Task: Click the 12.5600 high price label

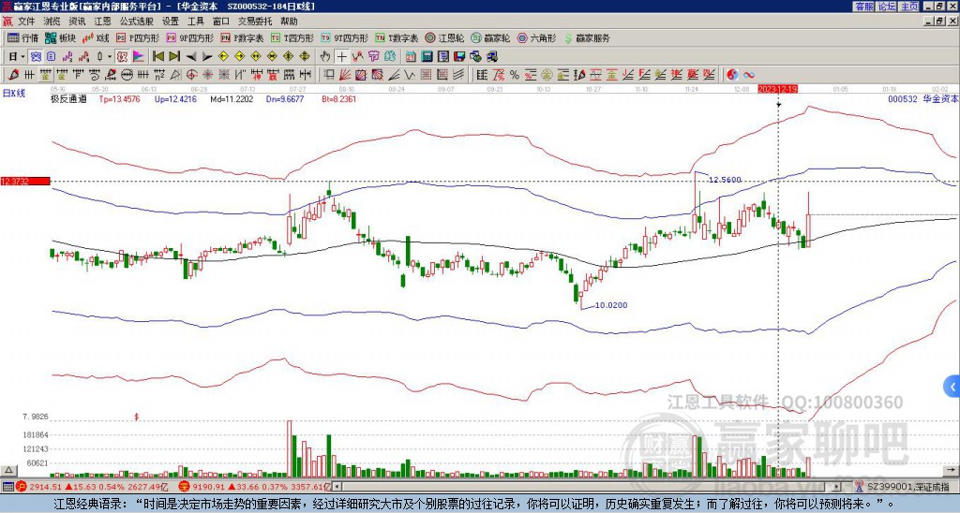Action: (725, 180)
